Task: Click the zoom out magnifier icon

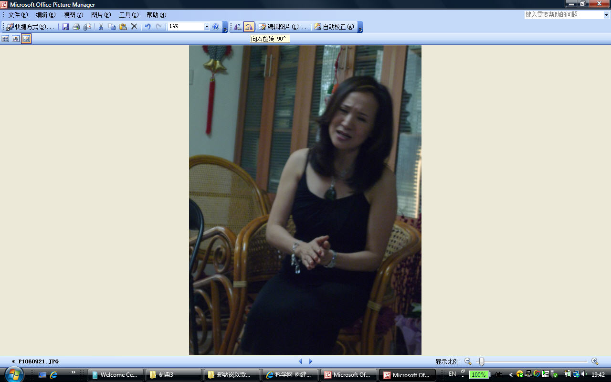Action: 468,361
